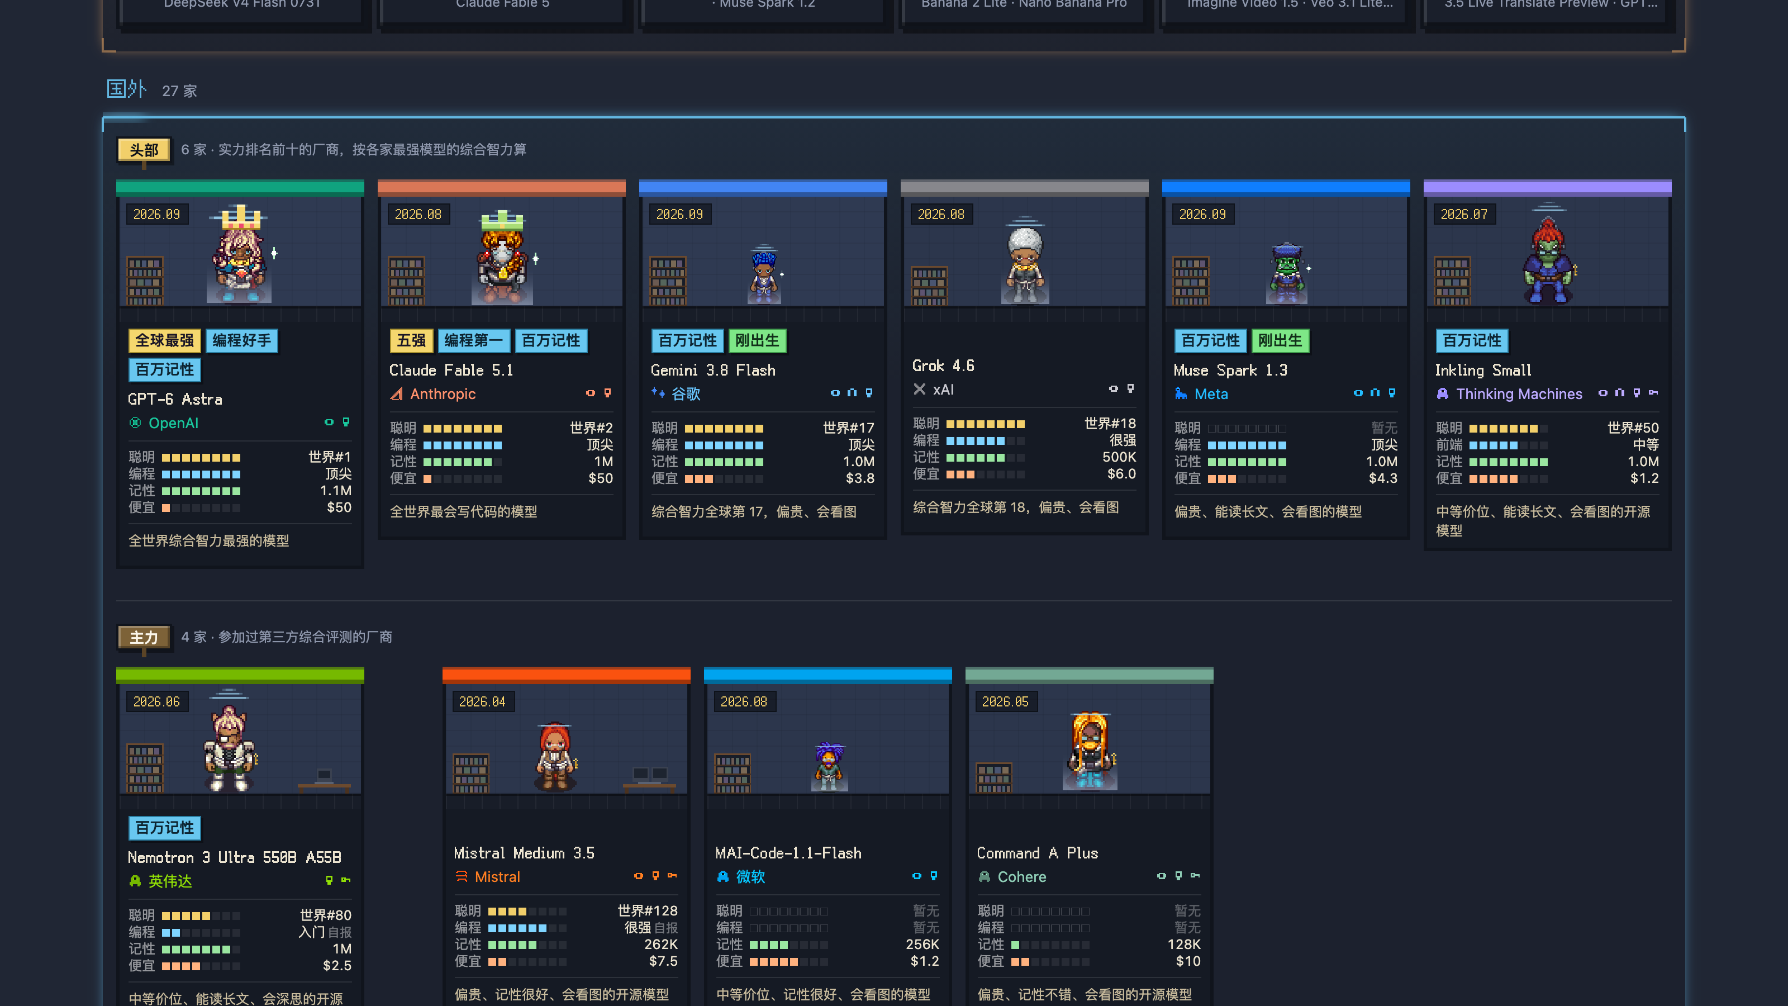This screenshot has width=1788, height=1006.
Task: Click the key icon on Inkling Small card
Action: [x=1653, y=393]
